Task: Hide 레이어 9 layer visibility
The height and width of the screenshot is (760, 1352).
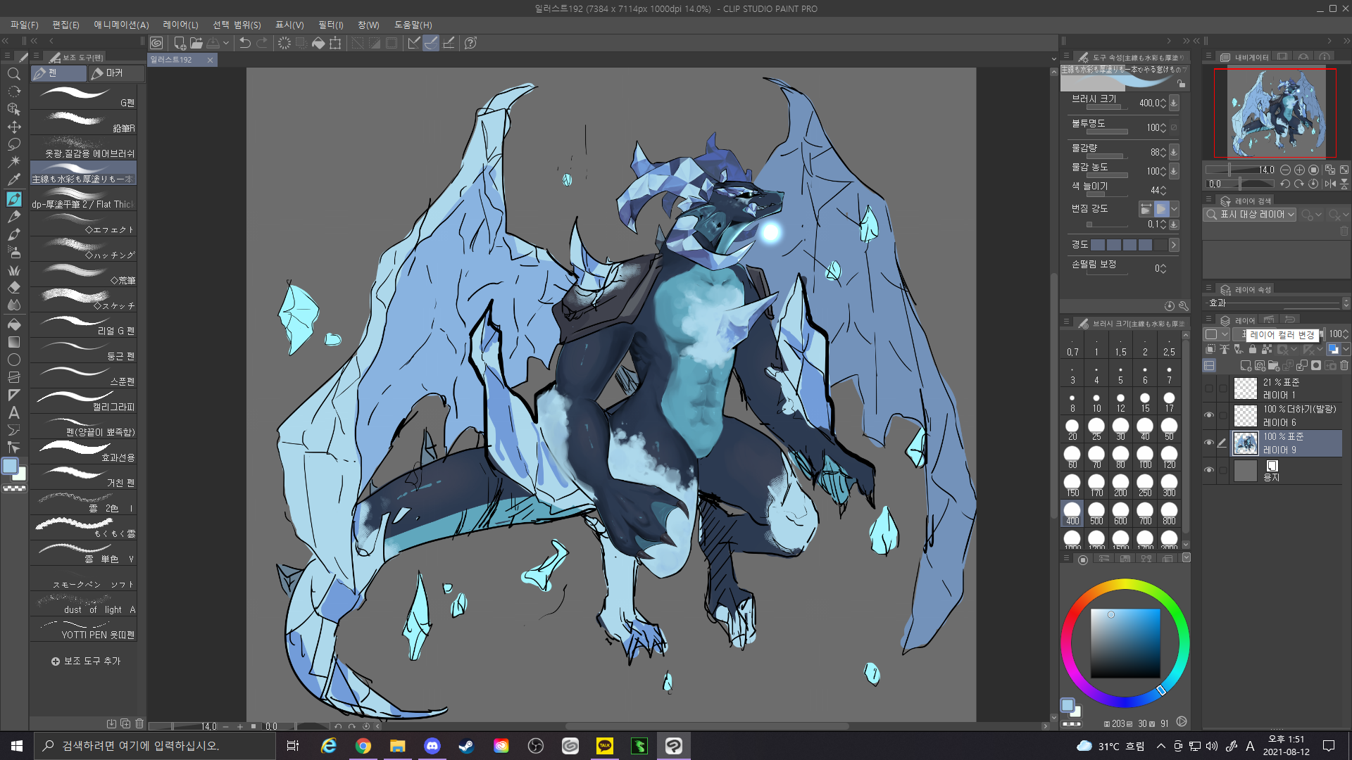Action: [x=1209, y=443]
